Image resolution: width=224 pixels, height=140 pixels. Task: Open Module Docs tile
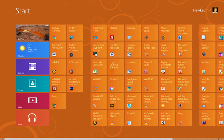click(207, 84)
